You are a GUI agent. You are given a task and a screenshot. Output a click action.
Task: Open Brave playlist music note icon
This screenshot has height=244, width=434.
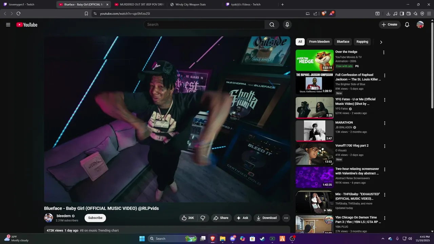pos(395,14)
